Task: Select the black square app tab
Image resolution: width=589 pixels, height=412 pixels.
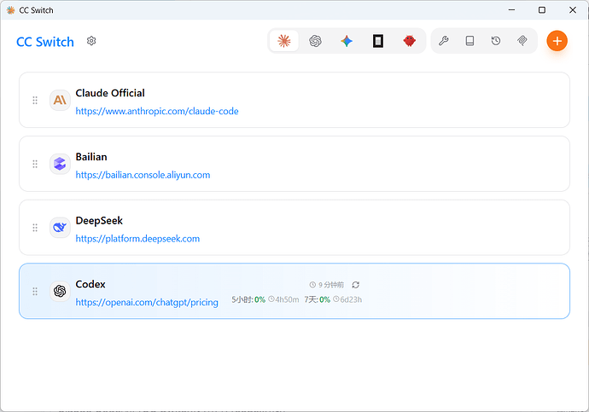Action: 378,41
